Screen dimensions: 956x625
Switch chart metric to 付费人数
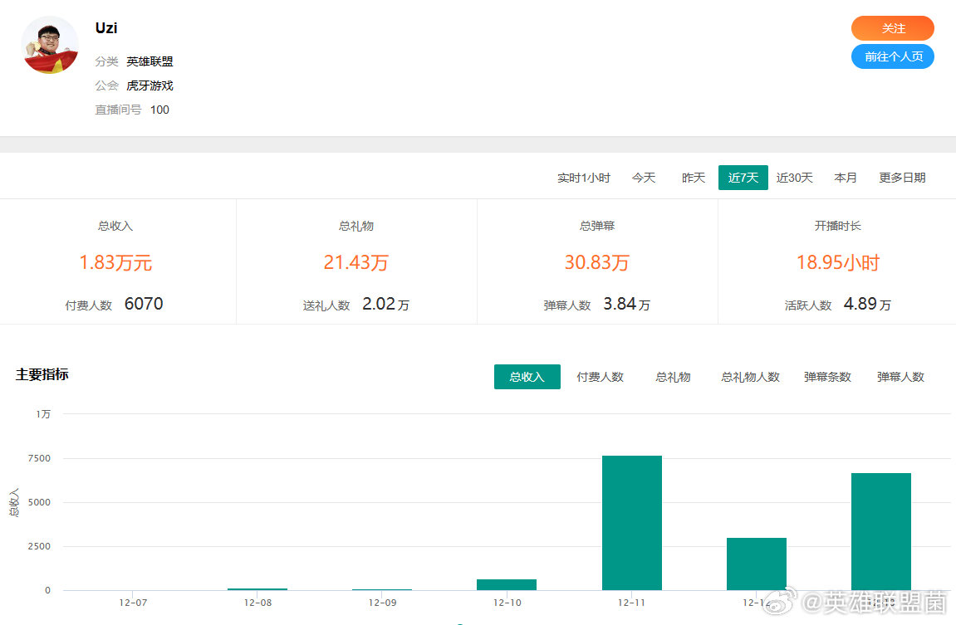pyautogui.click(x=600, y=377)
